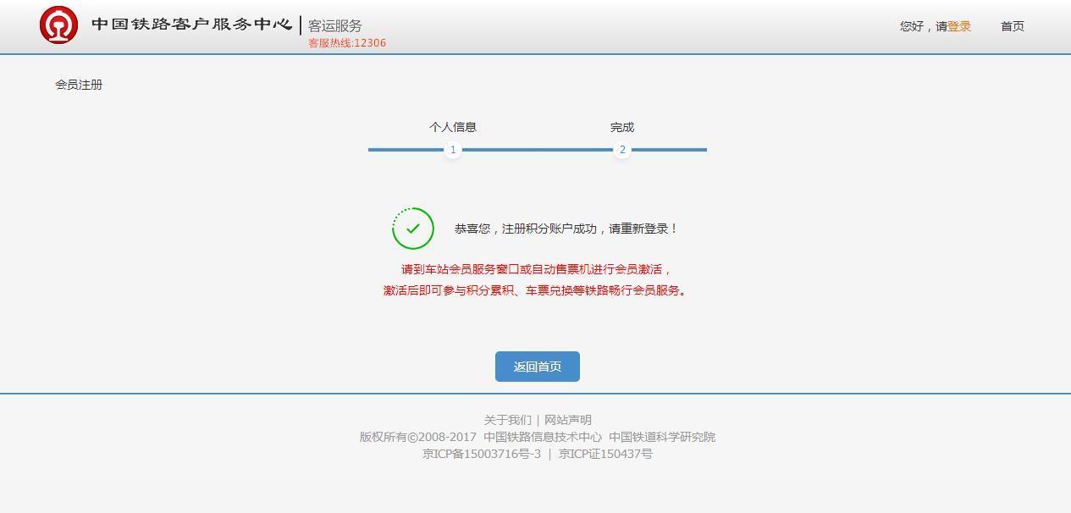Click 京ICP证150437号 footer text
The height and width of the screenshot is (513, 1071).
pos(605,454)
